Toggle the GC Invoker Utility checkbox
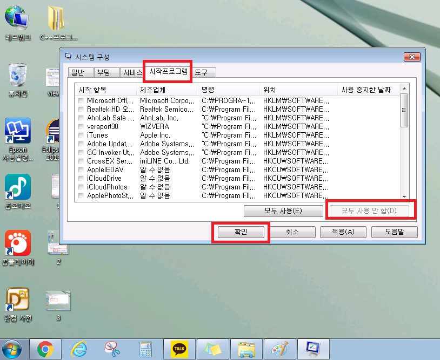This screenshot has width=440, height=360. tap(81, 153)
